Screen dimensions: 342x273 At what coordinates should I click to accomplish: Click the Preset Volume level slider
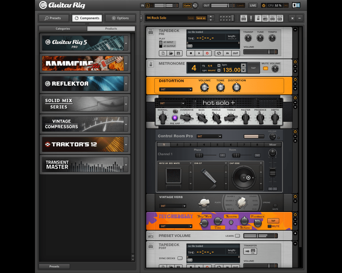261,236
